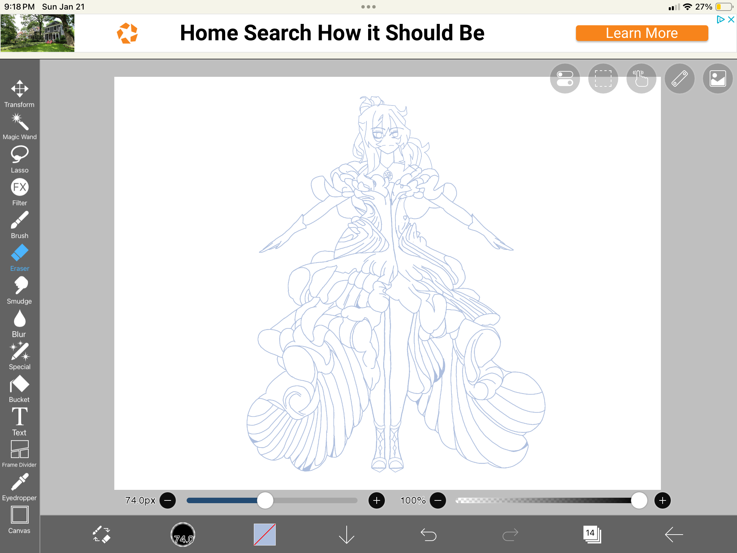
Task: Undo the last stroke
Action: pos(428,534)
